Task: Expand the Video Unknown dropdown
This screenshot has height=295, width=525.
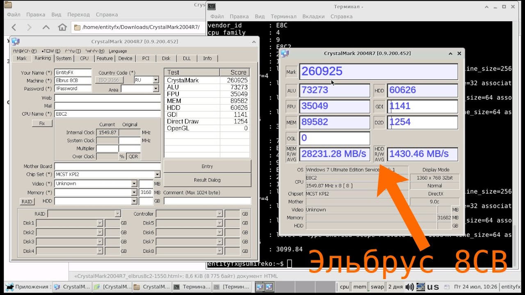Action: click(134, 184)
